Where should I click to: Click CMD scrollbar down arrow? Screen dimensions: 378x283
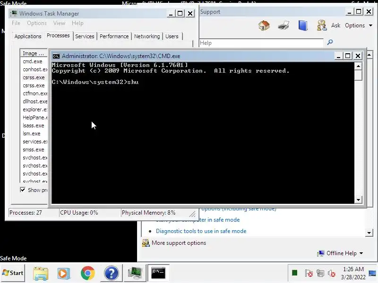point(358,200)
